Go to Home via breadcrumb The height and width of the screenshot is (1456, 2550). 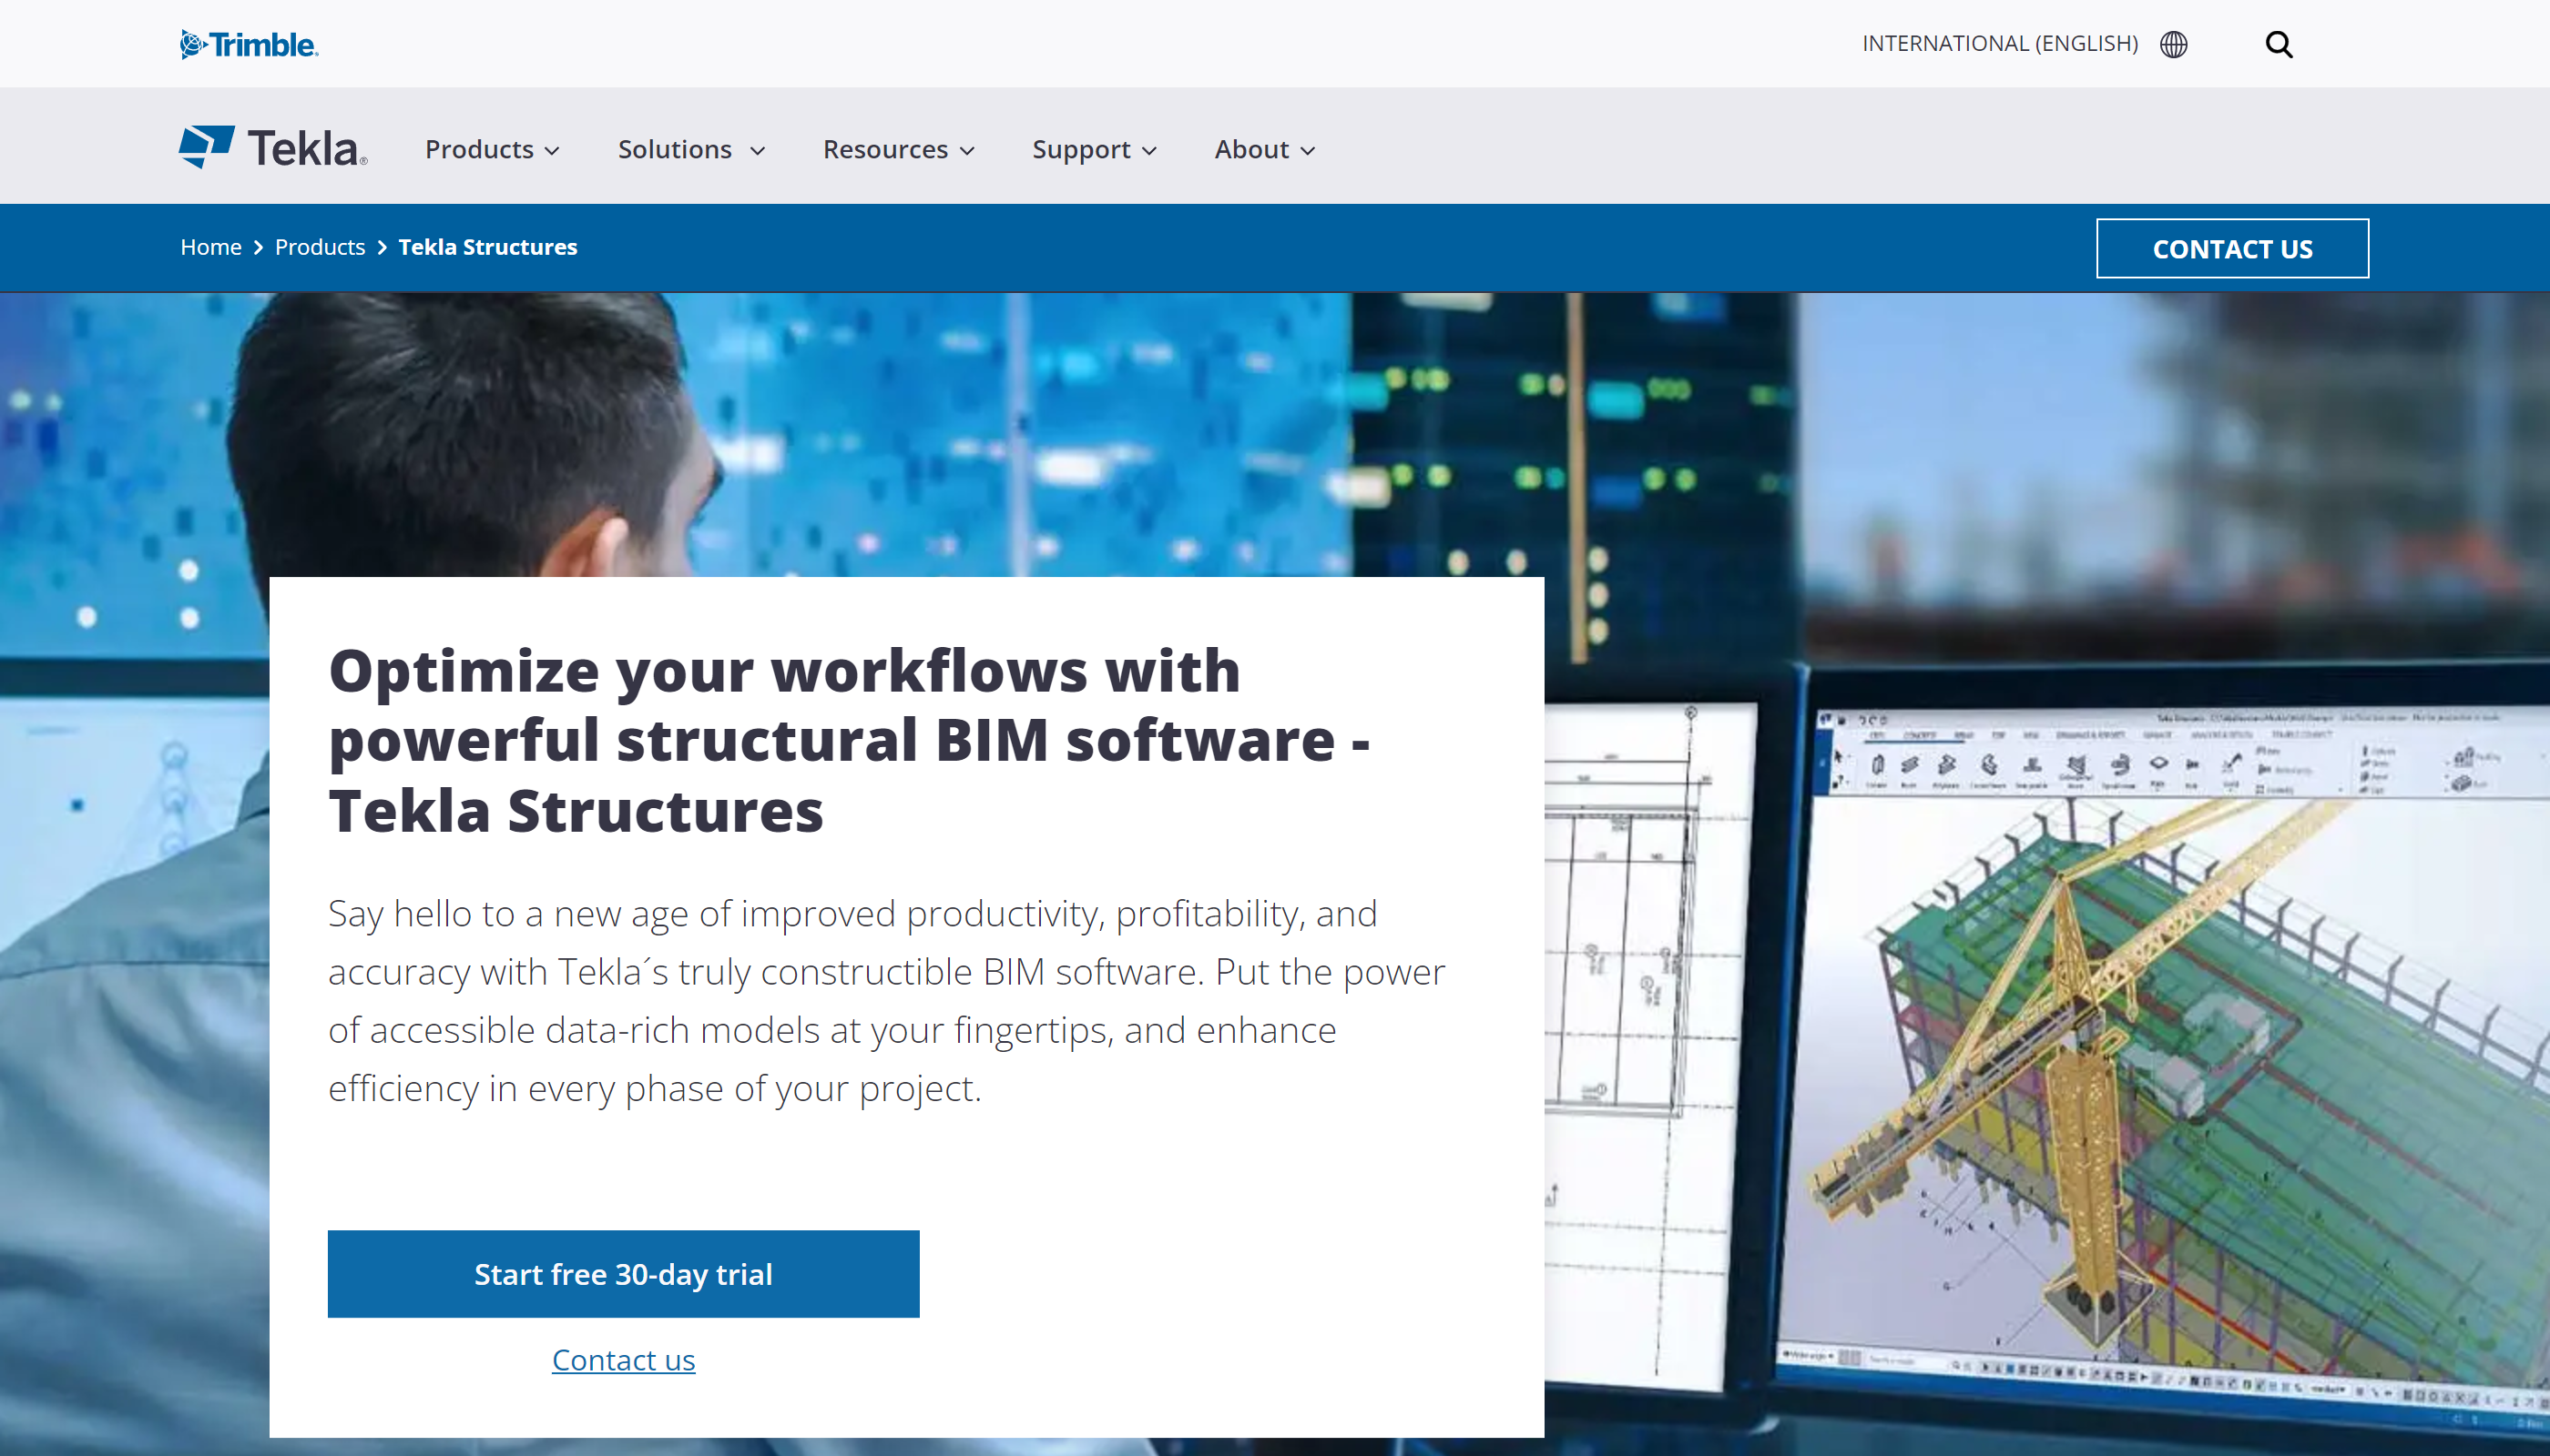[210, 247]
